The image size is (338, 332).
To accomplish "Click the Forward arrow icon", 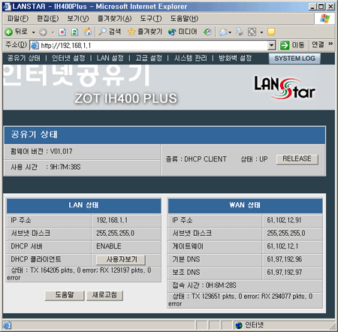I will [x=43, y=32].
